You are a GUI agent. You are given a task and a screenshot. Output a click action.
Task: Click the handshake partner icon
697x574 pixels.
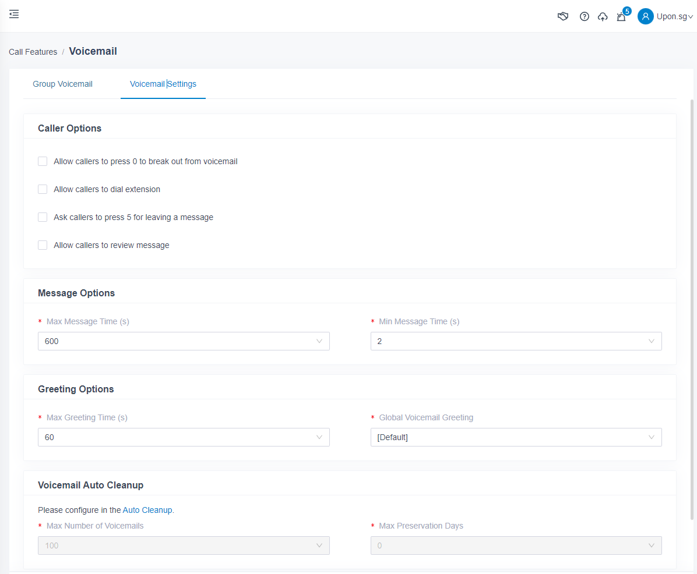563,16
